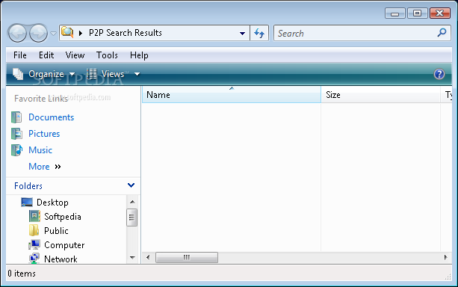The height and width of the screenshot is (287, 458).
Task: Click the Computer icon in tree
Action: pos(34,244)
